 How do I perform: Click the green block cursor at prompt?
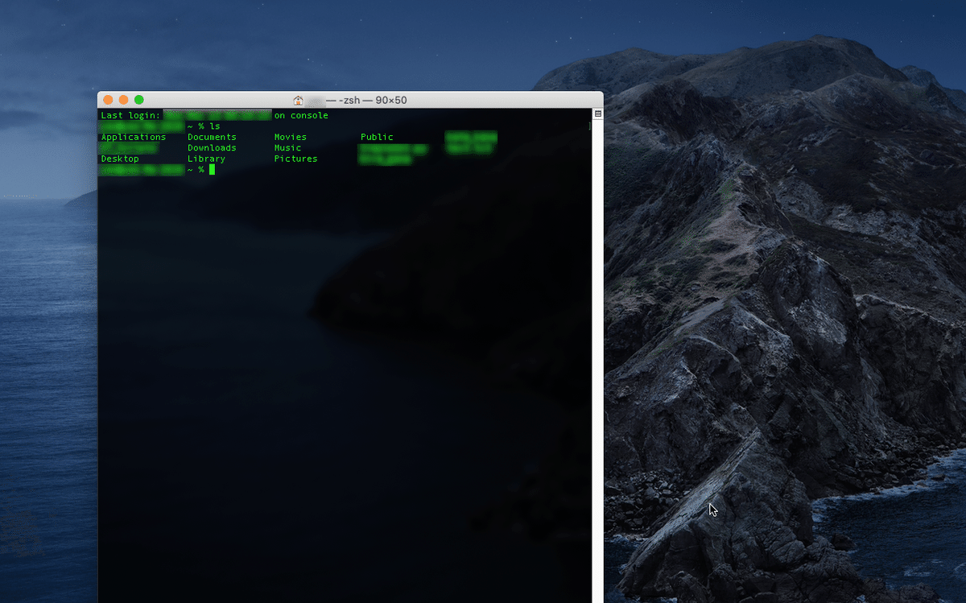coord(212,169)
